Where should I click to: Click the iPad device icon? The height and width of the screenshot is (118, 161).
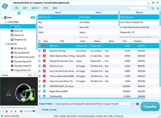(5, 18)
